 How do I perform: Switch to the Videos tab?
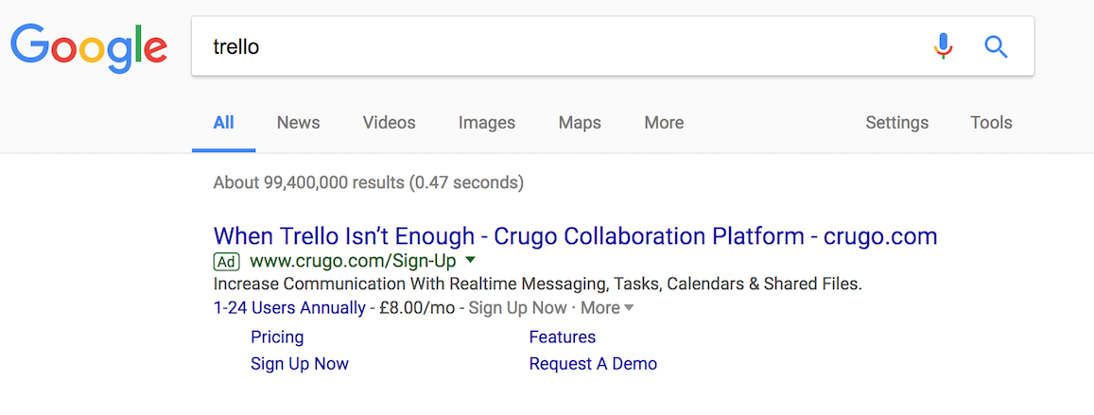pos(389,123)
